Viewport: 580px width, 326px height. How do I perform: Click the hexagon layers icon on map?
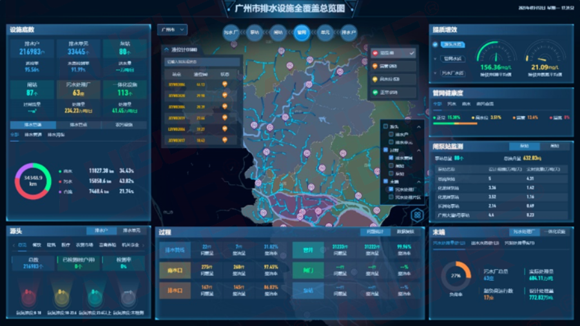click(418, 215)
